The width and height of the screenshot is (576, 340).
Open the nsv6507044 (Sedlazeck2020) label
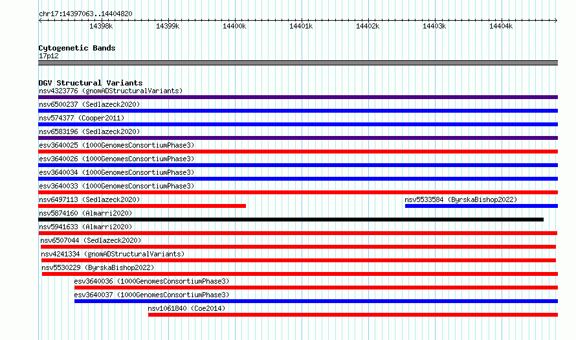[x=91, y=240]
